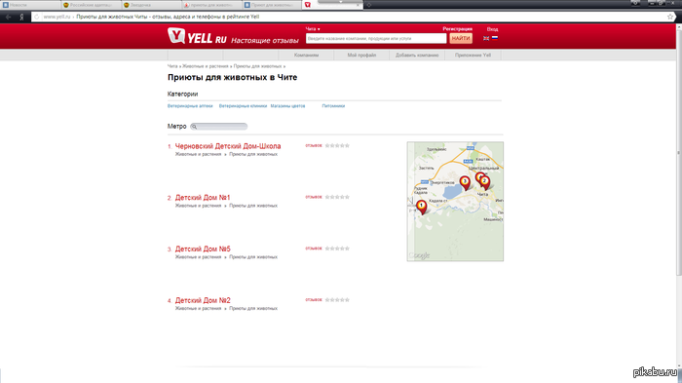Select map pin number 2
682x383 pixels.
pyautogui.click(x=484, y=182)
